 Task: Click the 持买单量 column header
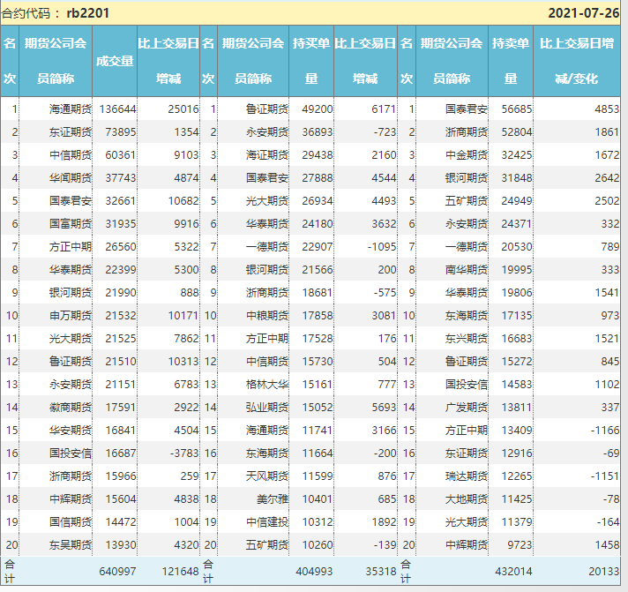tap(311, 61)
